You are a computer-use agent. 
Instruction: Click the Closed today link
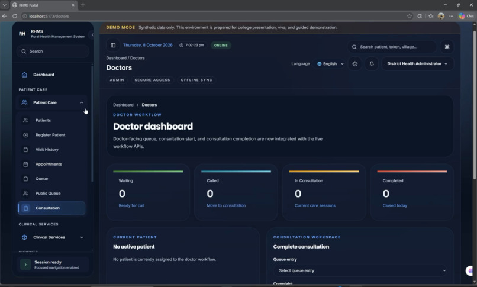(395, 206)
